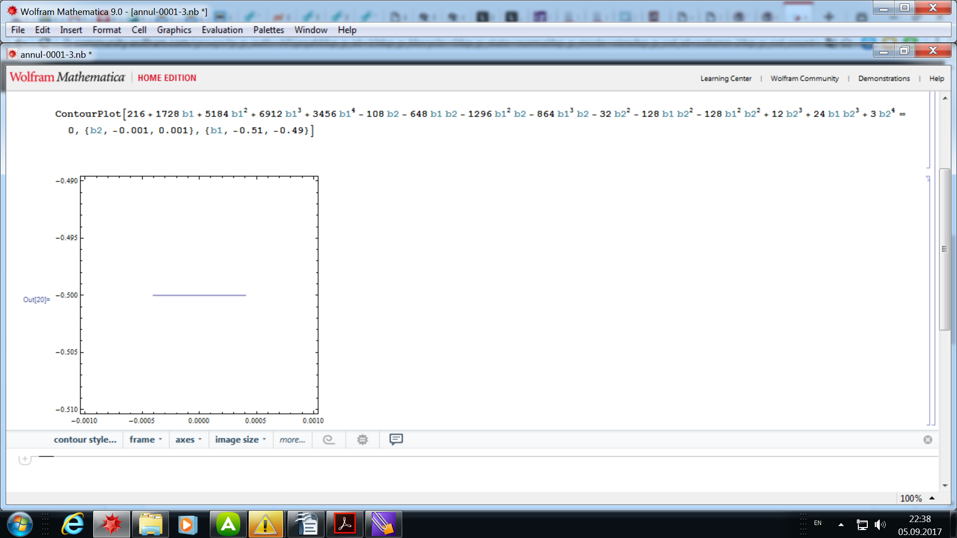Open the Insert menu
This screenshot has height=538, width=957.
[x=71, y=30]
